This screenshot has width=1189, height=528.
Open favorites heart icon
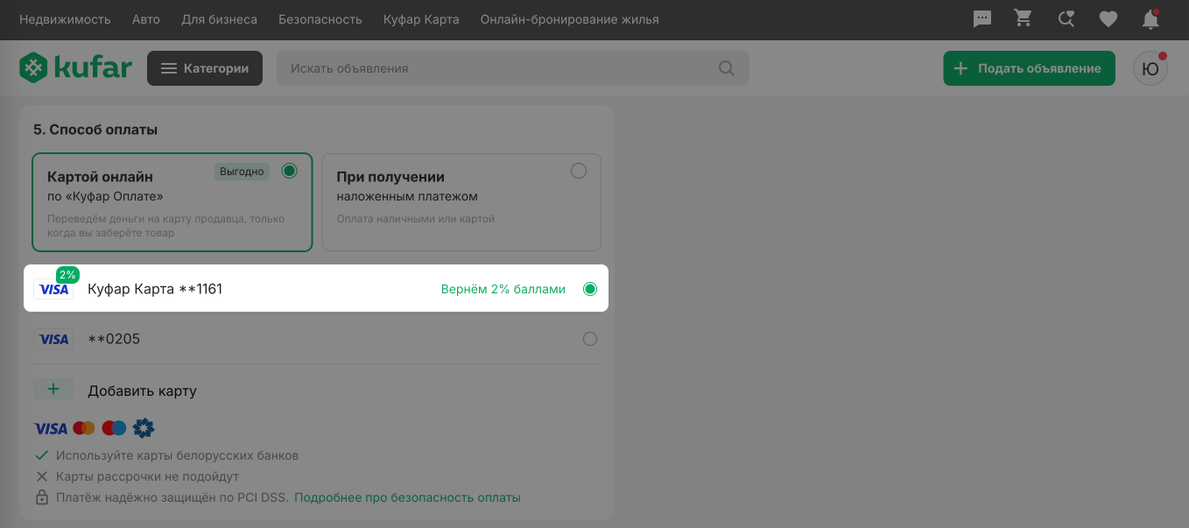coord(1108,19)
